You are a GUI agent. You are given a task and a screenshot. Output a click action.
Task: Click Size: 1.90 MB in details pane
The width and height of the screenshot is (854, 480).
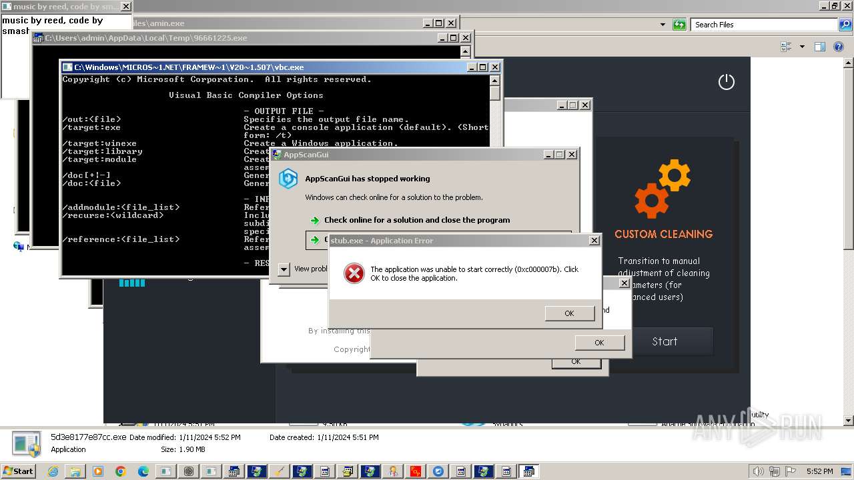coord(183,449)
